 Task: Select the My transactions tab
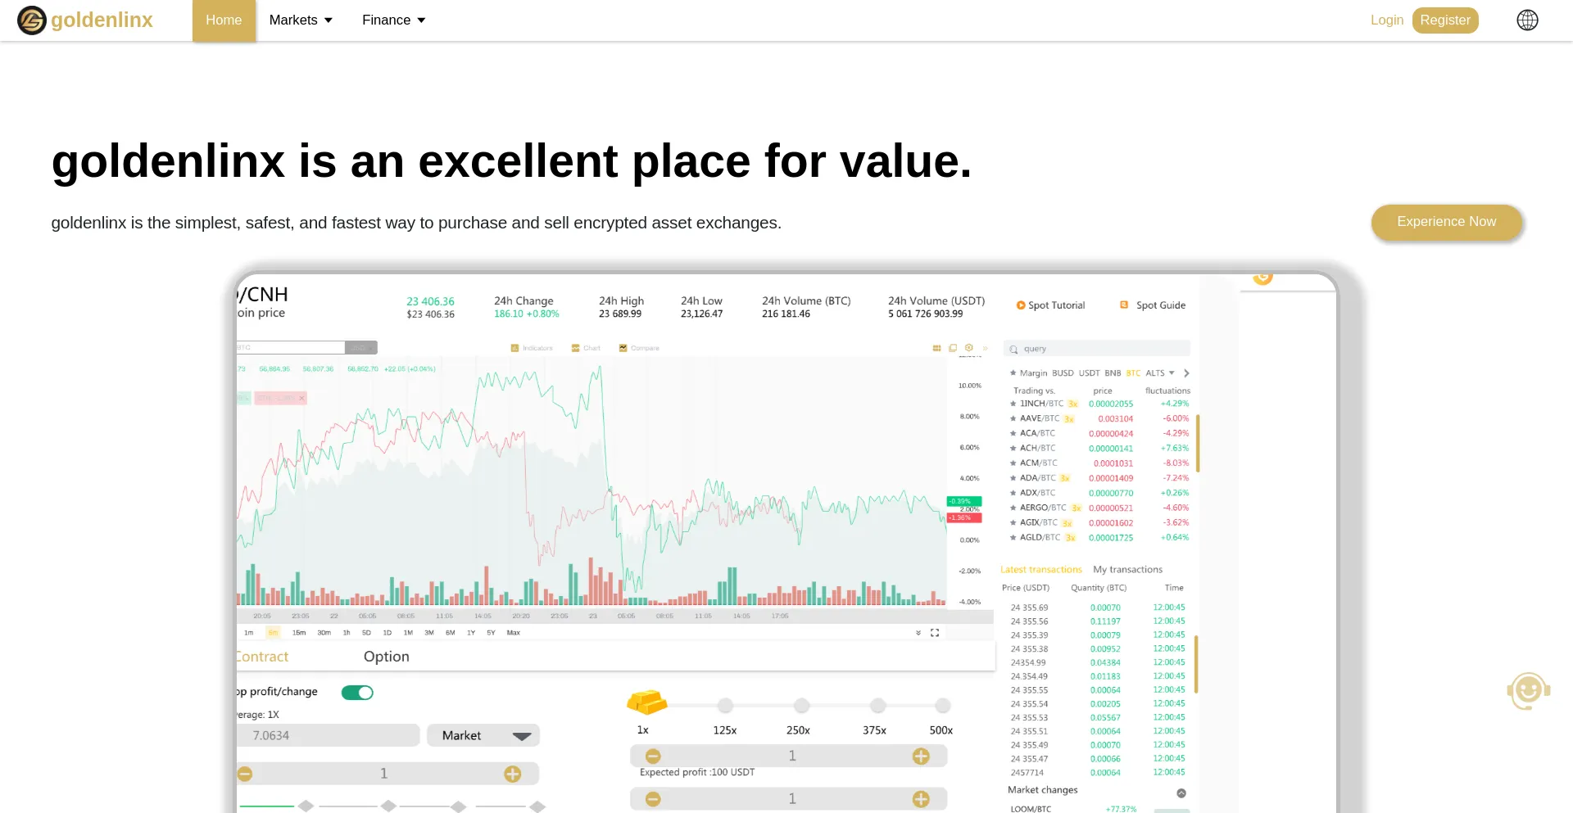coord(1128,570)
